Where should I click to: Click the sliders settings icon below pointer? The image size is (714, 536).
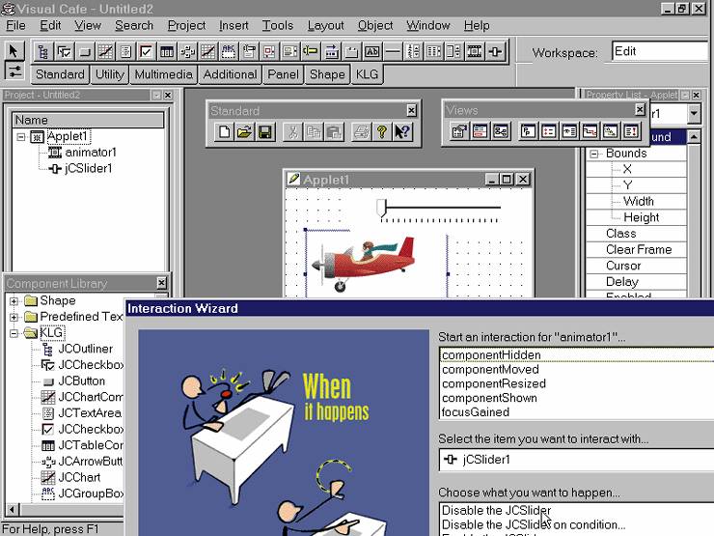14,71
